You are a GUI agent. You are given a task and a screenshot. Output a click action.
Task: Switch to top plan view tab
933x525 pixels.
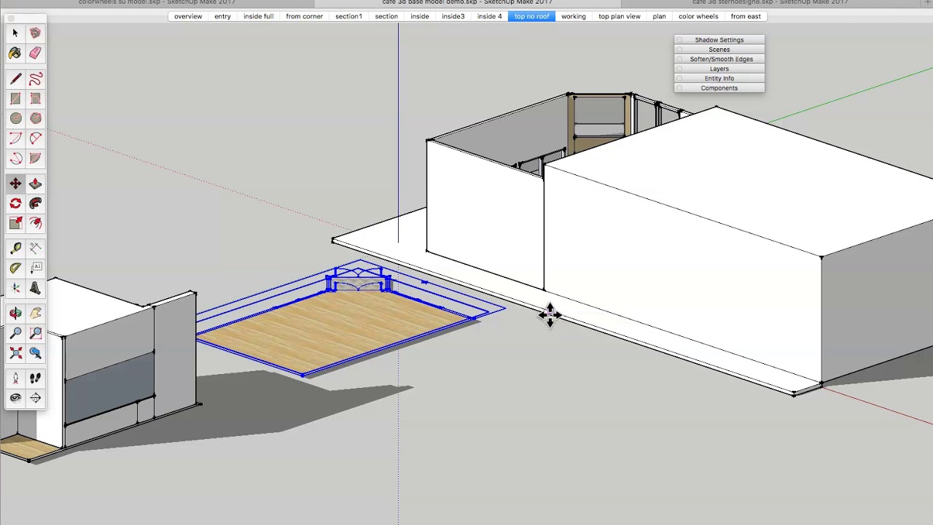click(x=619, y=16)
